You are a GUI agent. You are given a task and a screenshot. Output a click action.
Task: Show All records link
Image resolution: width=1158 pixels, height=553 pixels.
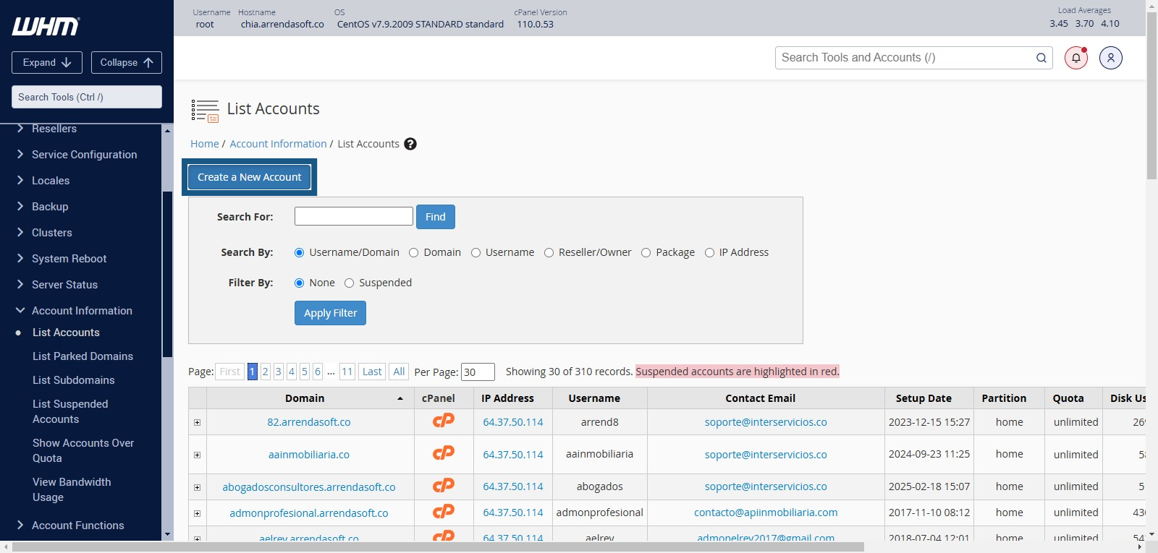(399, 372)
